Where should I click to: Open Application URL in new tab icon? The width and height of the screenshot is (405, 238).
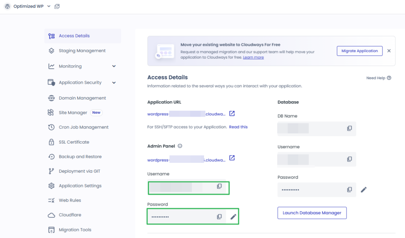click(x=232, y=113)
